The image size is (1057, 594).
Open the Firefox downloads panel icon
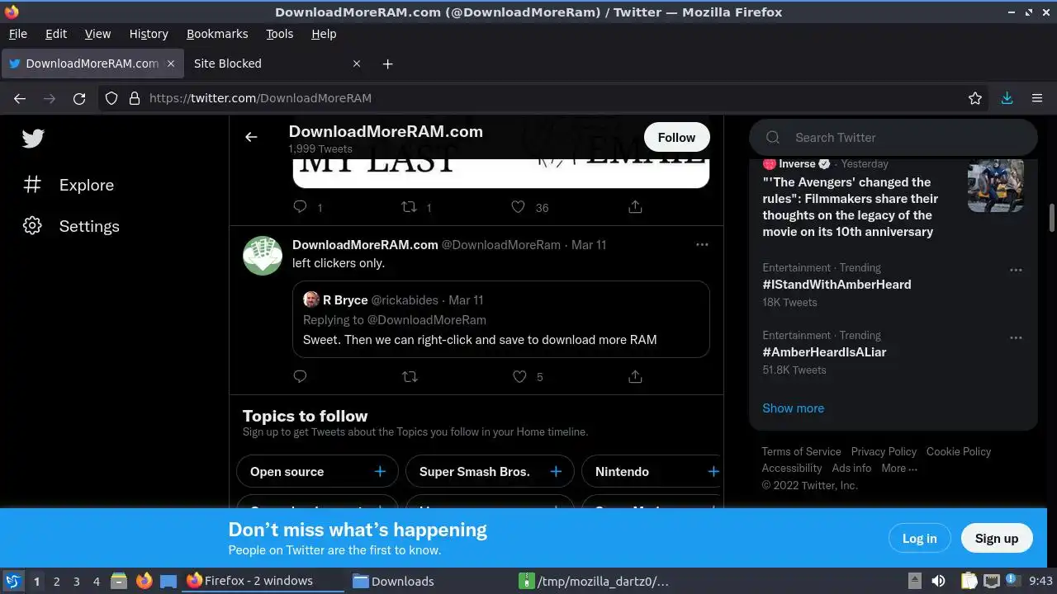1007,98
